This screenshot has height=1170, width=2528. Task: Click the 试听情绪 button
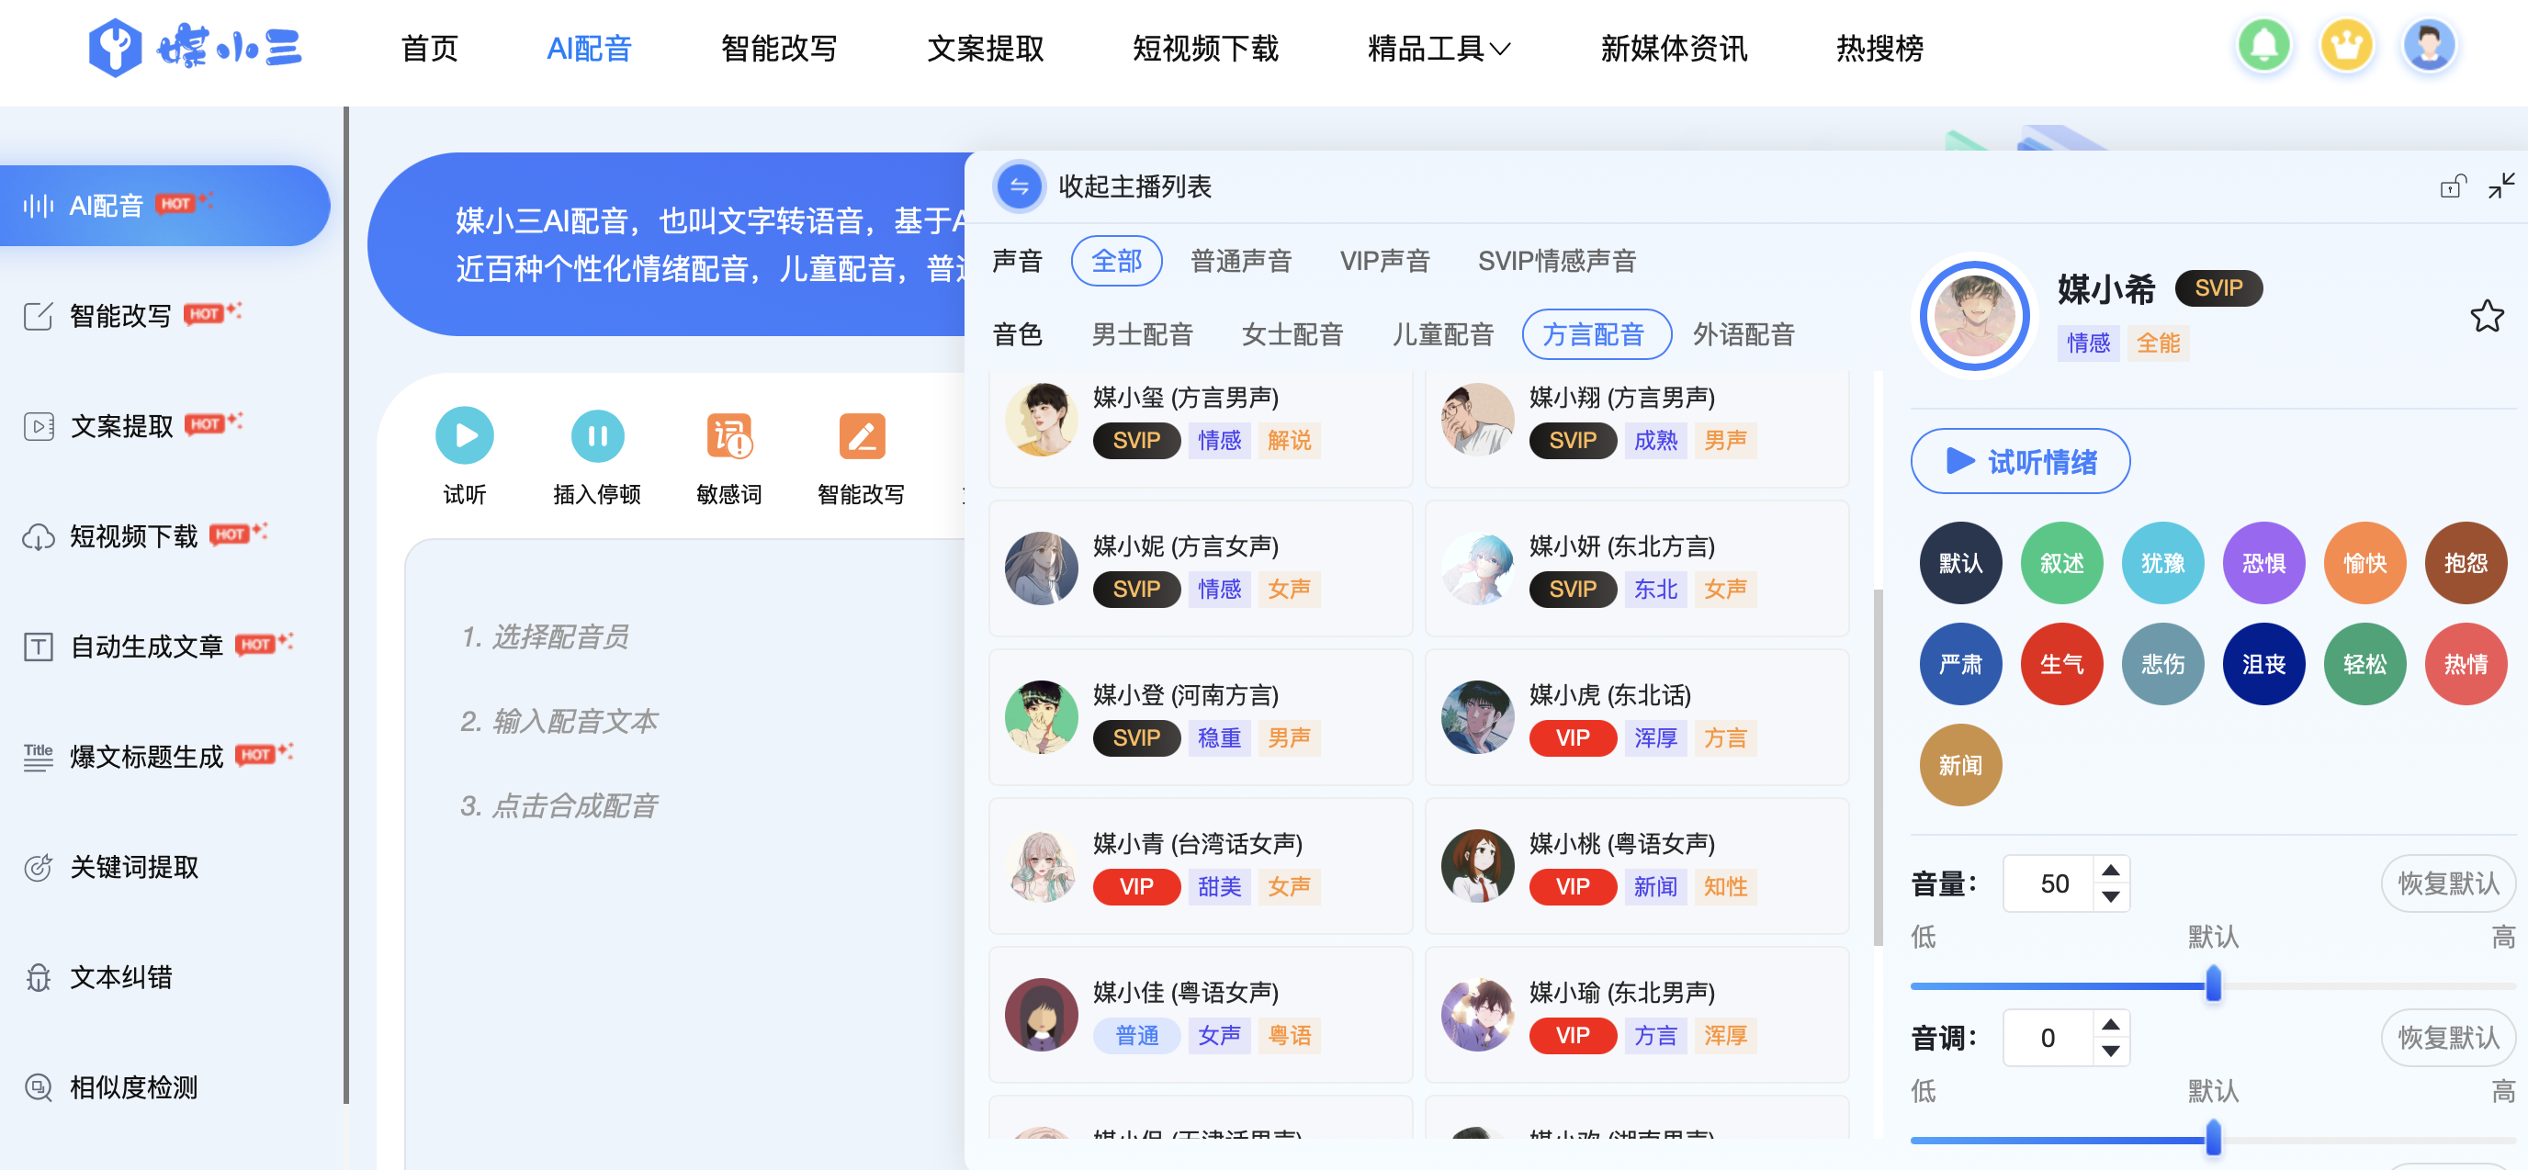point(2019,461)
